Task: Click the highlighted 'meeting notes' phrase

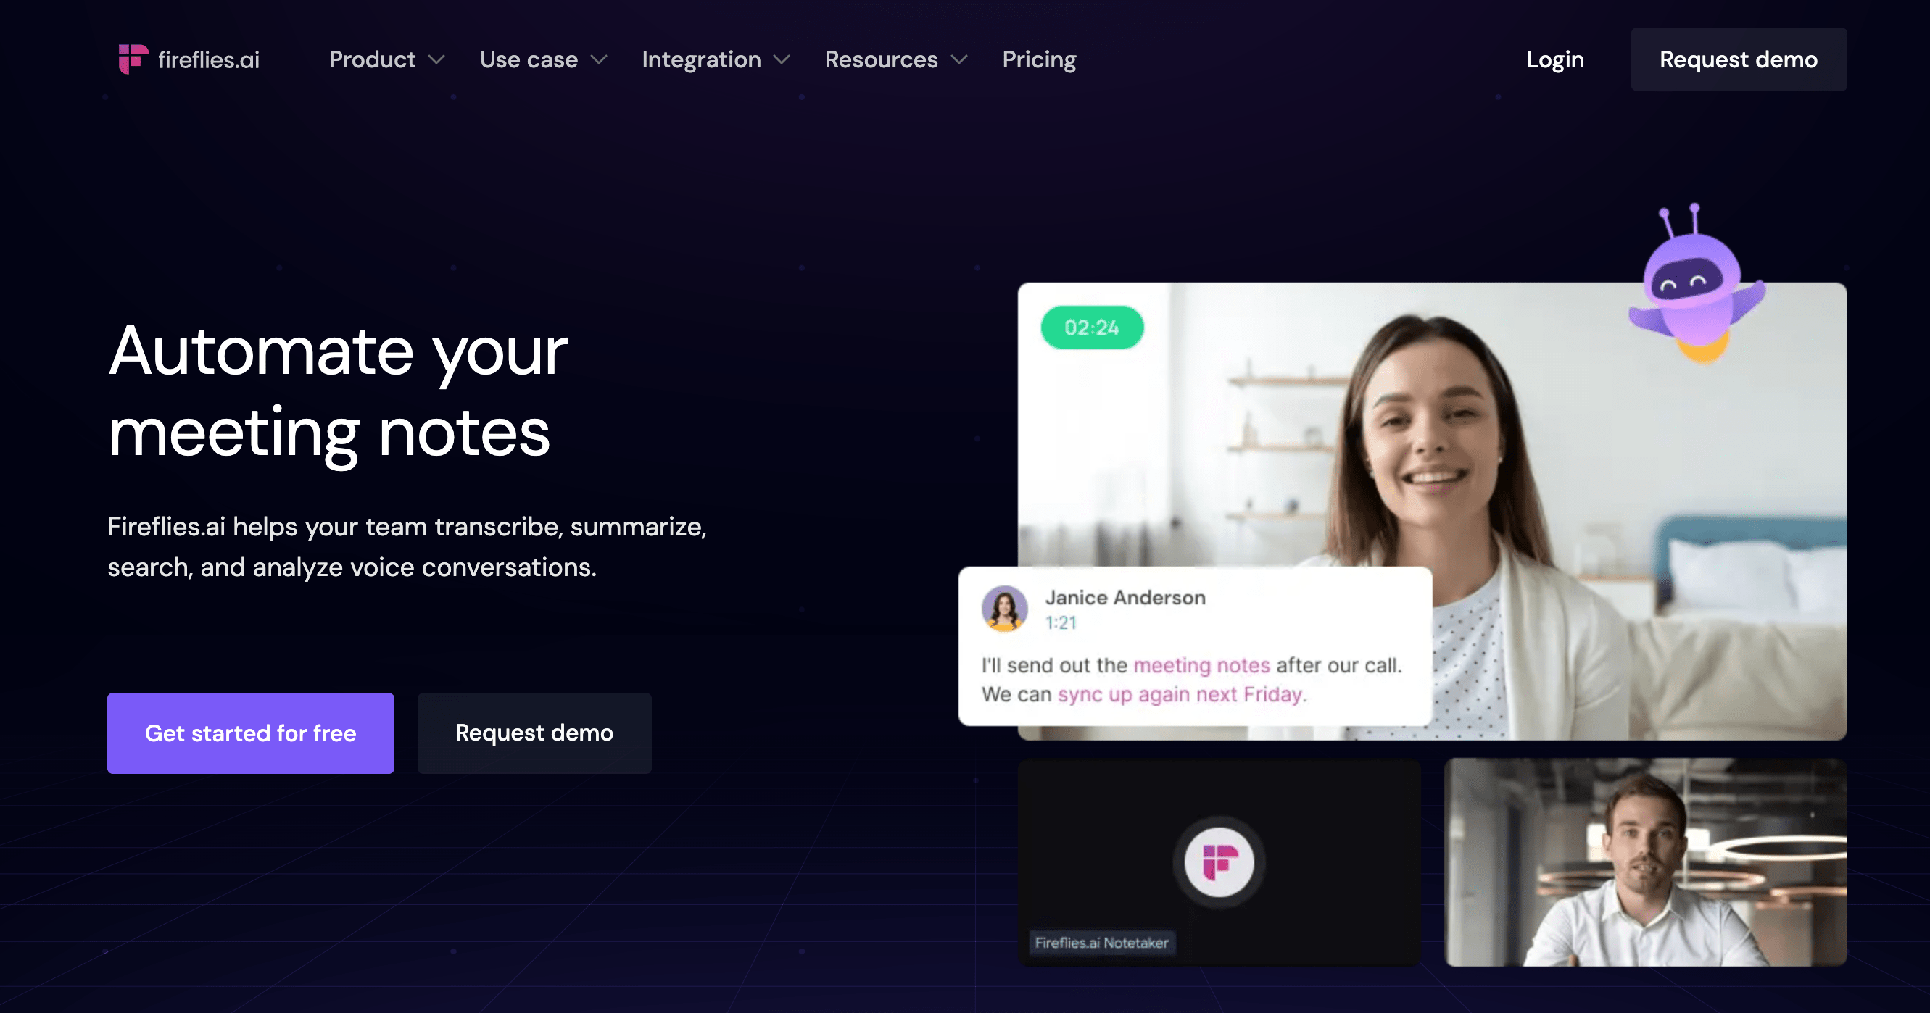Action: tap(1201, 665)
